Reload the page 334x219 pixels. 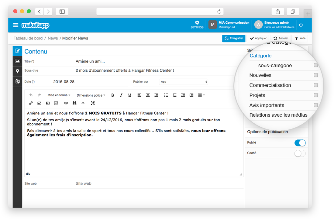click(219, 12)
